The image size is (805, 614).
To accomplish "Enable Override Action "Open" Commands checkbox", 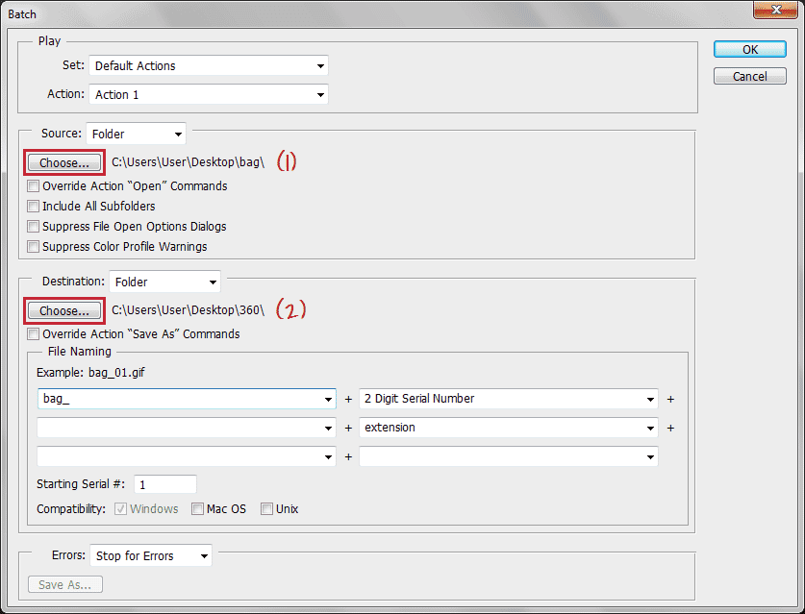I will tap(34, 186).
